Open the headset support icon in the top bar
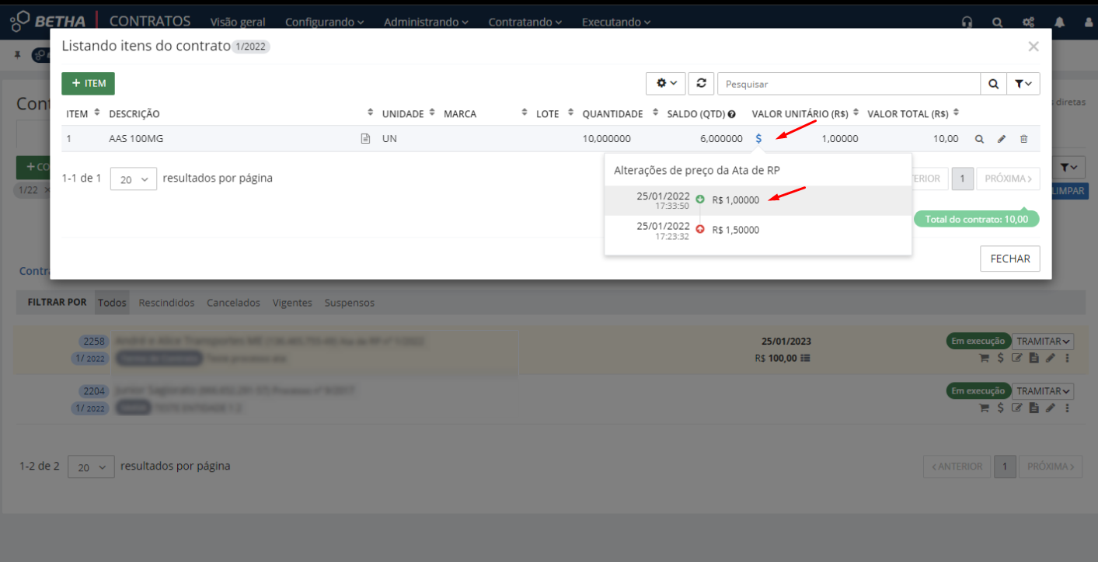This screenshot has height=562, width=1098. (x=967, y=22)
